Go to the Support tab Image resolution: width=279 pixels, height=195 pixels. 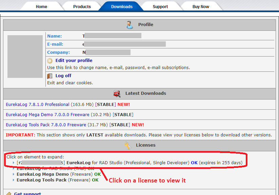pos(160,6)
